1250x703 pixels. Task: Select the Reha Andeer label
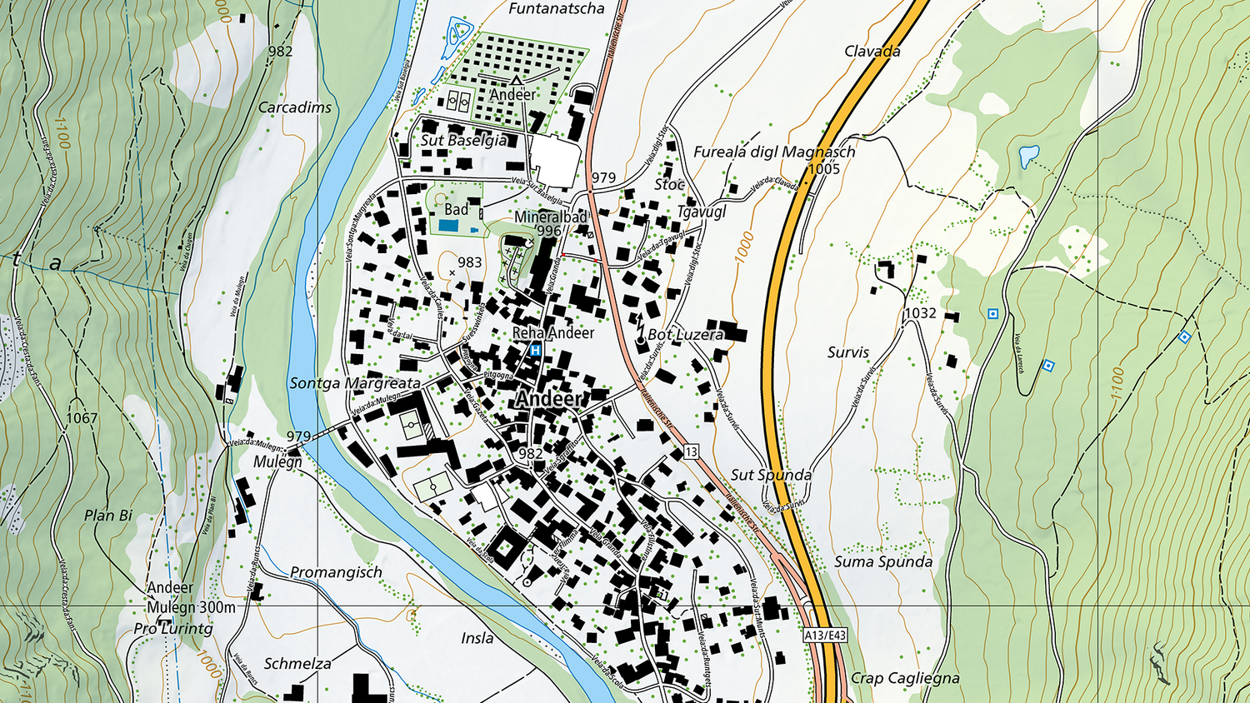(x=552, y=333)
